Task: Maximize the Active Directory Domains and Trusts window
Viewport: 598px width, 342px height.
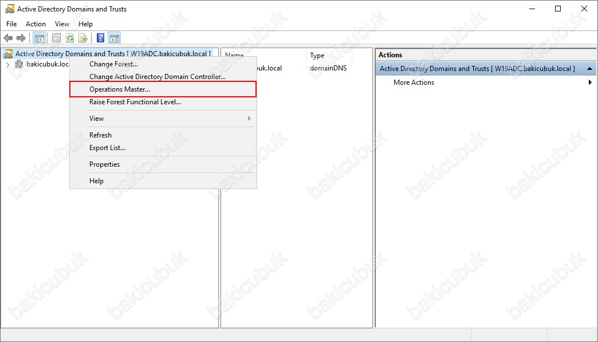Action: pos(558,9)
